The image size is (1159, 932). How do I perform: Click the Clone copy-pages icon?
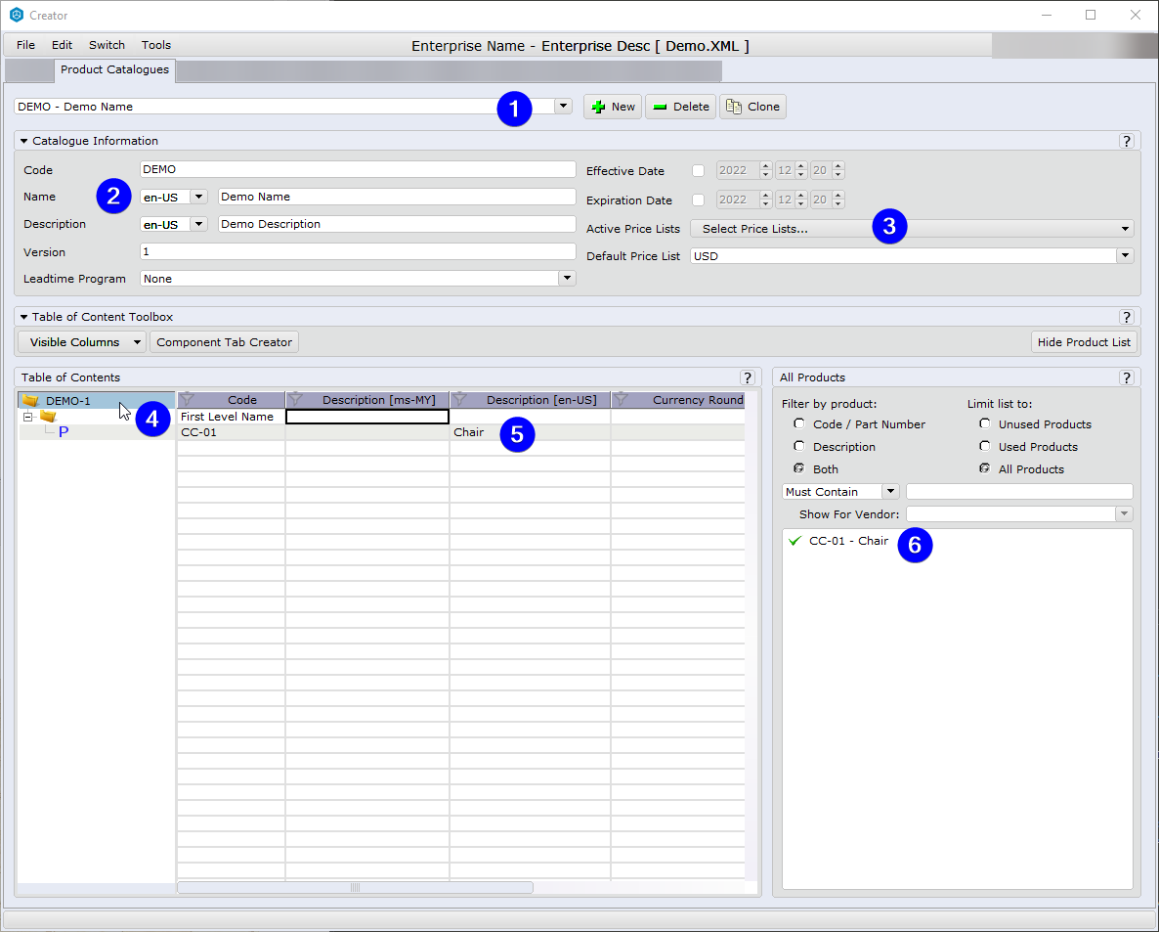point(733,107)
